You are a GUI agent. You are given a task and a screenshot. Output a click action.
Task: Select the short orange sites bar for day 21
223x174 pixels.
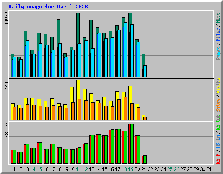(x=145, y=118)
